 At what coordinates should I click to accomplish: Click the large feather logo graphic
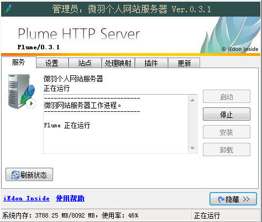(x=231, y=35)
